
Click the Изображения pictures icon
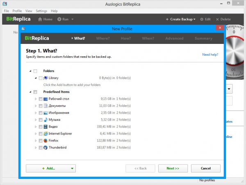(46, 113)
